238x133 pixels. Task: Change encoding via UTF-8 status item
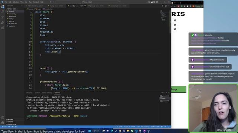[x=133, y=127]
